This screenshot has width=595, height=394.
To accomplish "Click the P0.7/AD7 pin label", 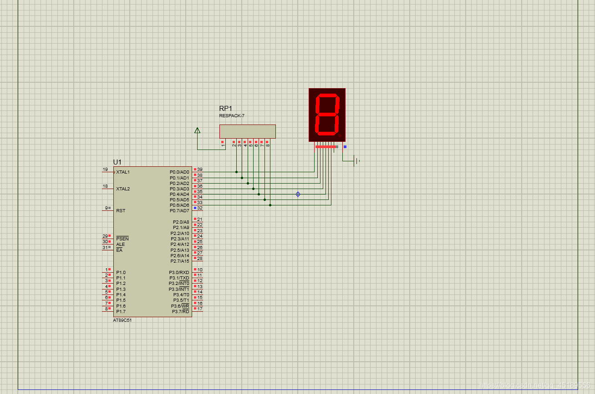I will pos(179,211).
